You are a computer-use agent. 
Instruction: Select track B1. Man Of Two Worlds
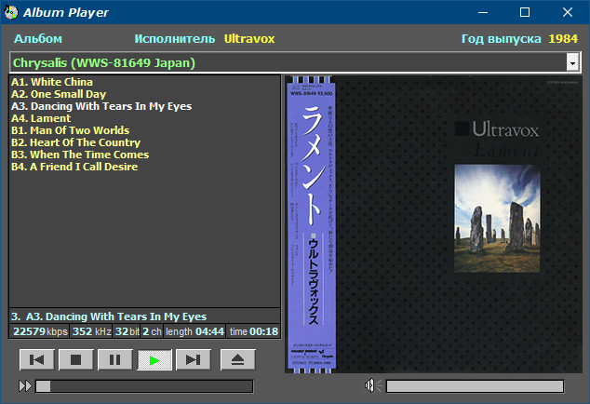71,130
